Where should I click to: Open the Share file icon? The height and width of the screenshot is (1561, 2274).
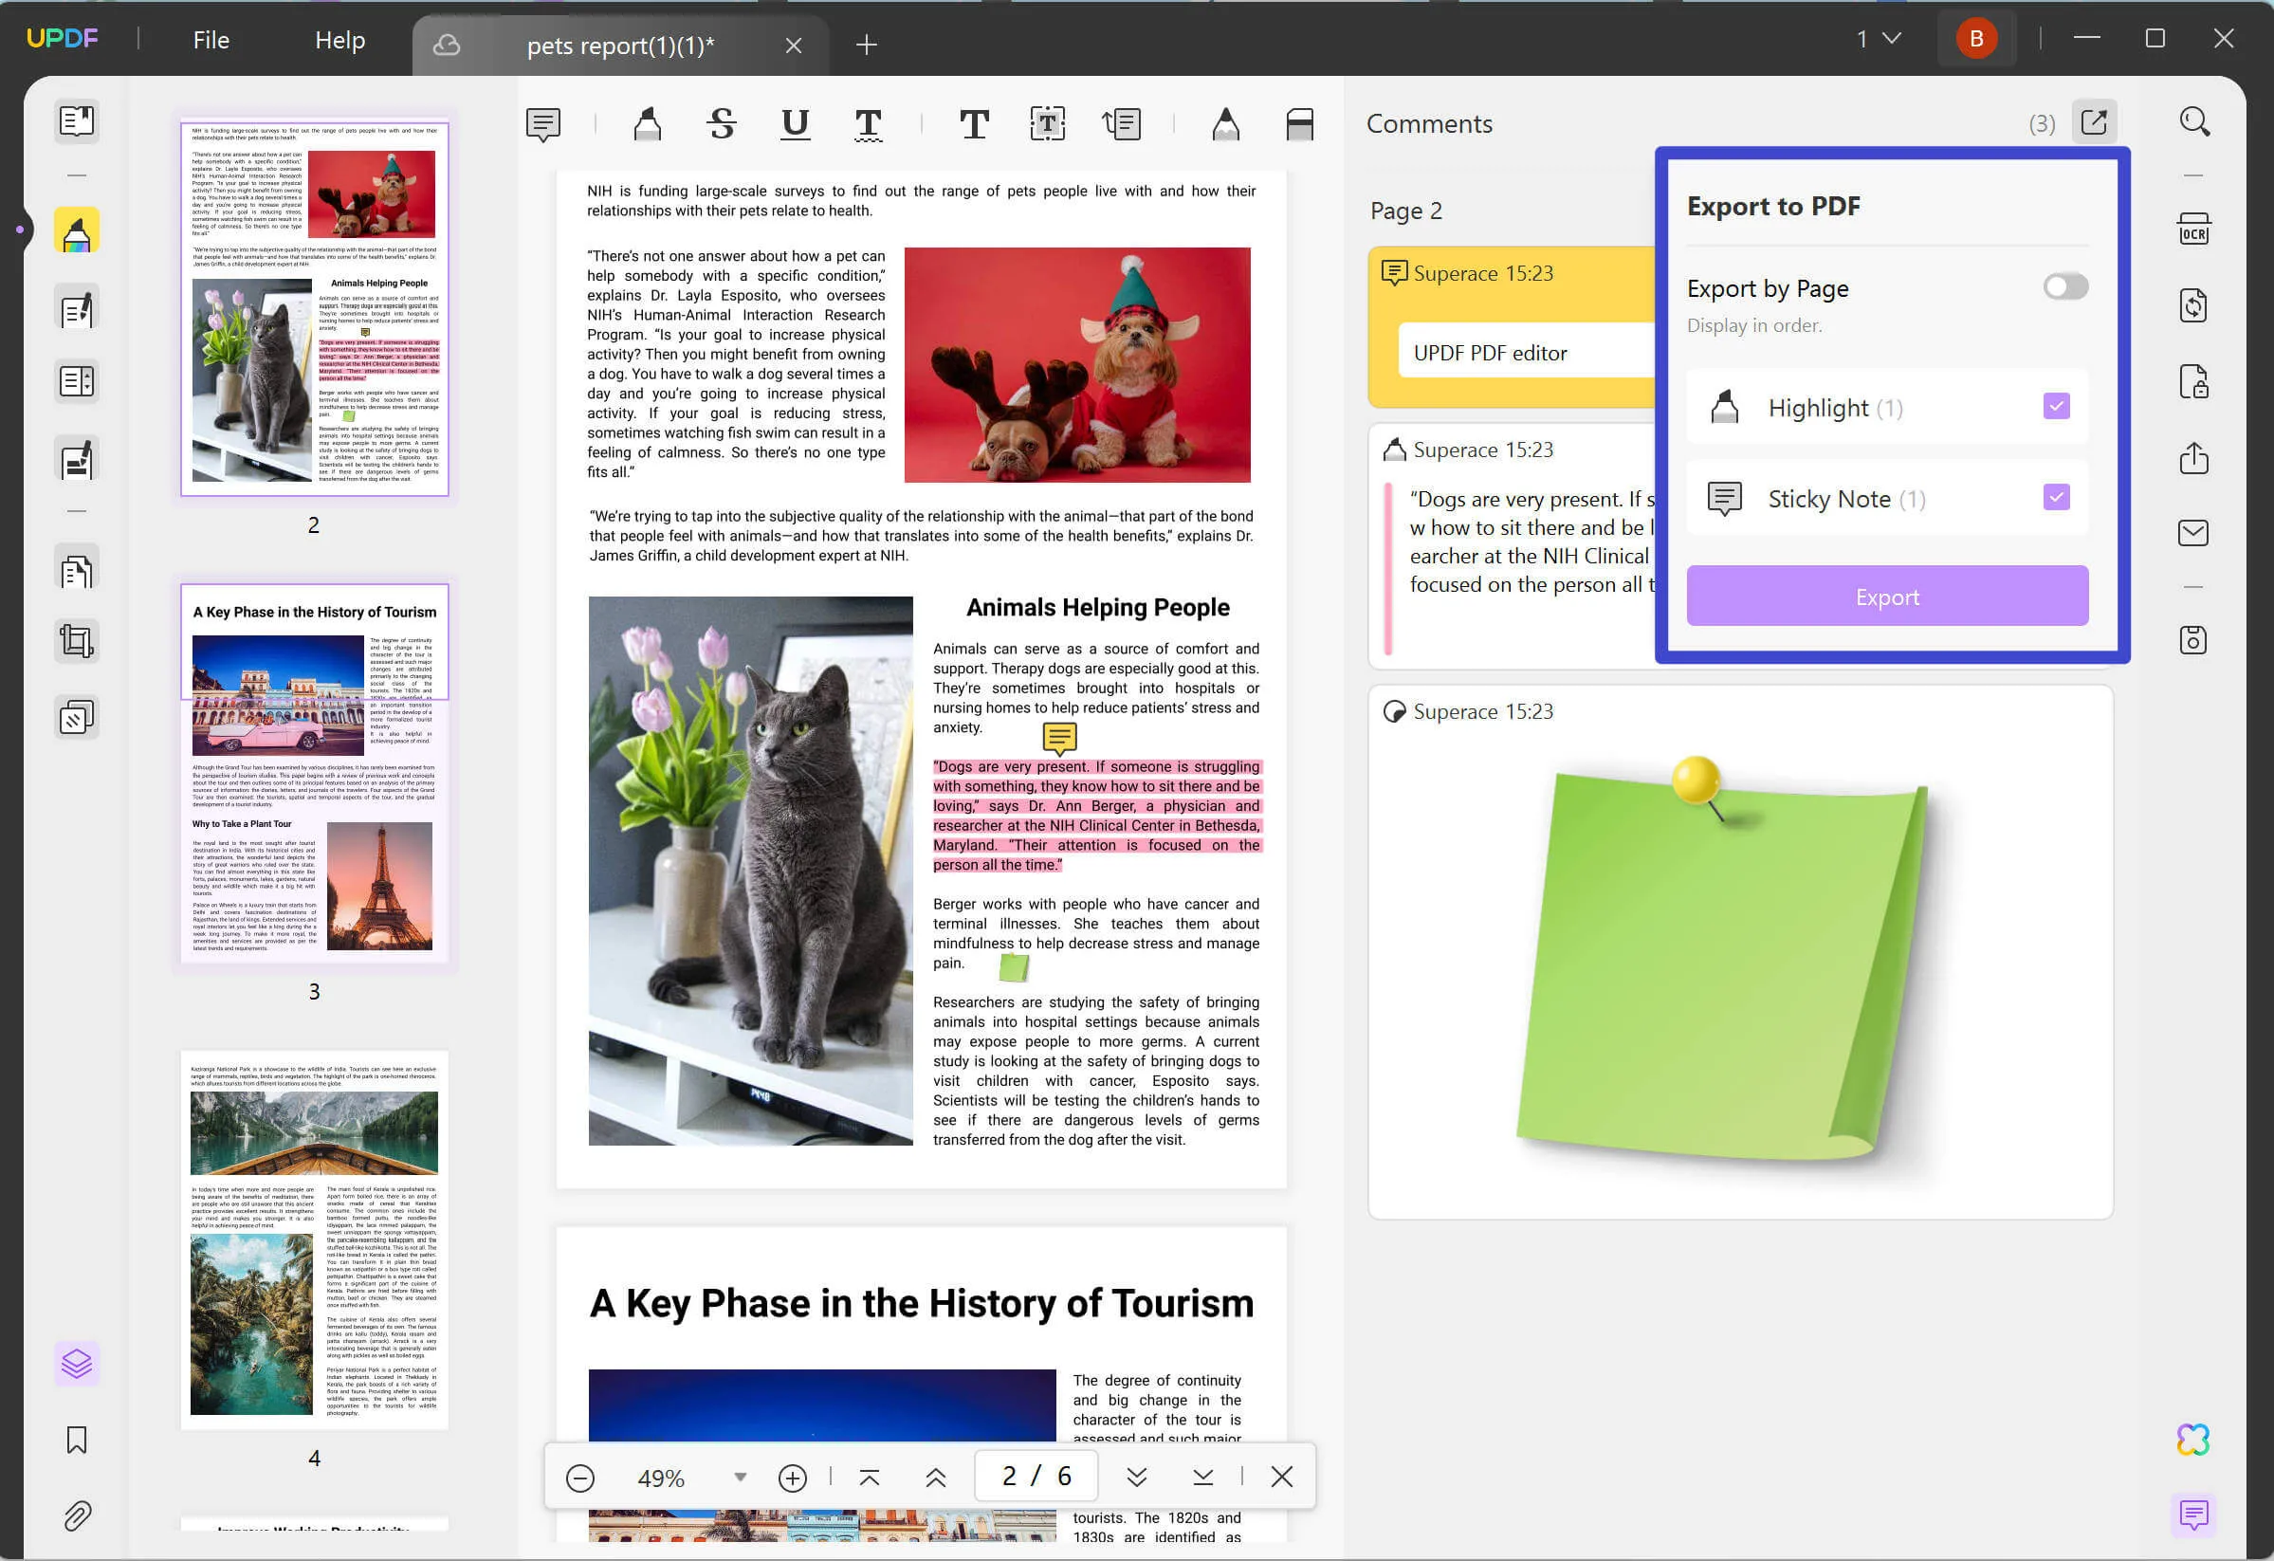(2193, 457)
